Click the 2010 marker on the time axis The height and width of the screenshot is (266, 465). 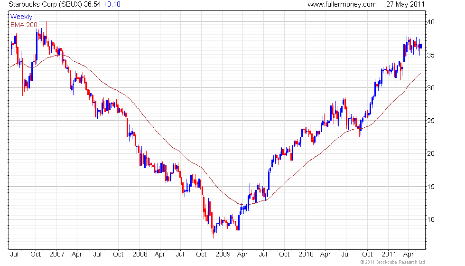(x=306, y=254)
